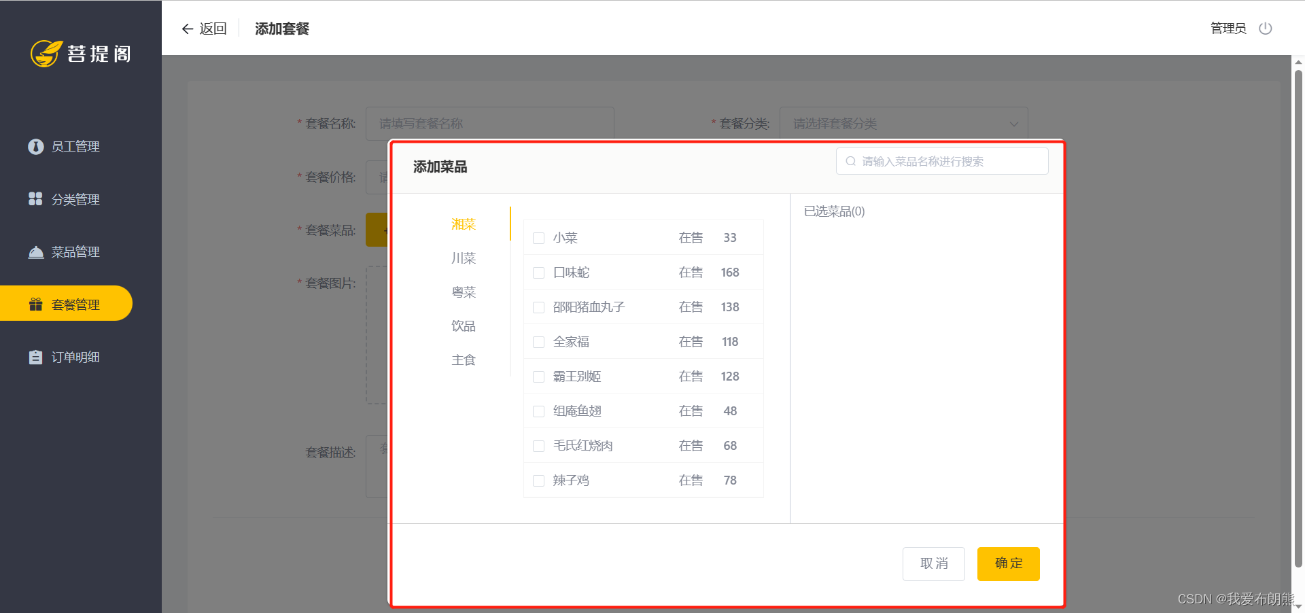Tick the checkbox for 口味蛇
1305x613 pixels.
pos(539,273)
